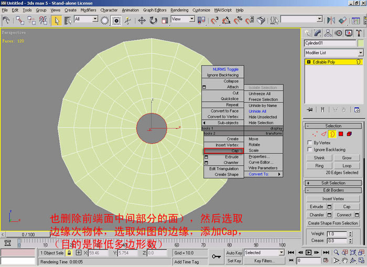Toggle absolute/offset transform type-in mode

tap(79, 253)
